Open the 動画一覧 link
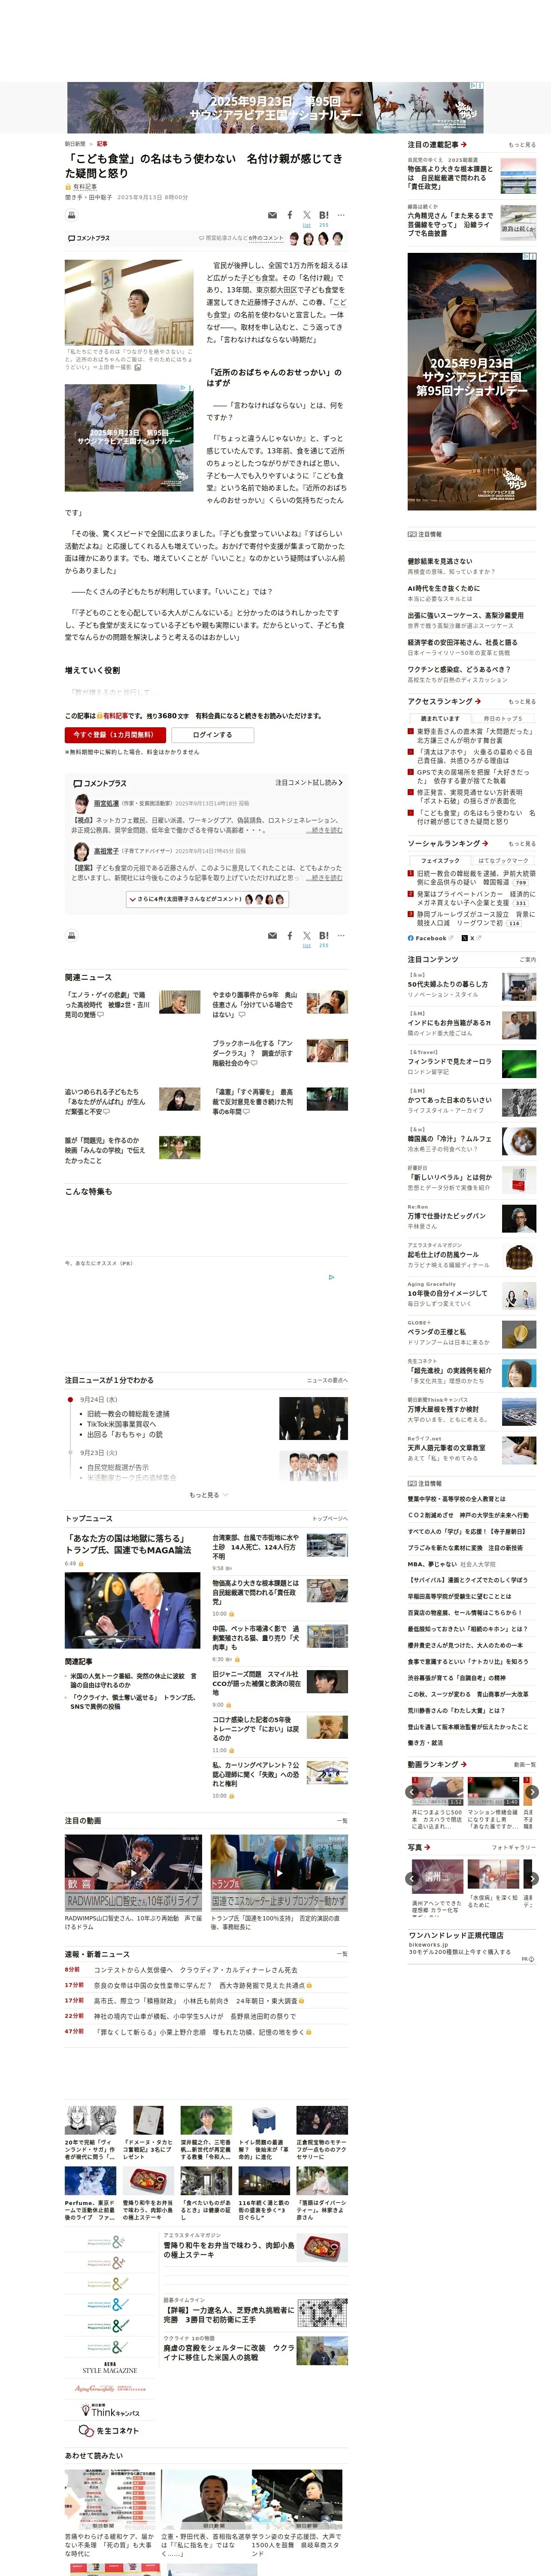 tap(525, 1765)
